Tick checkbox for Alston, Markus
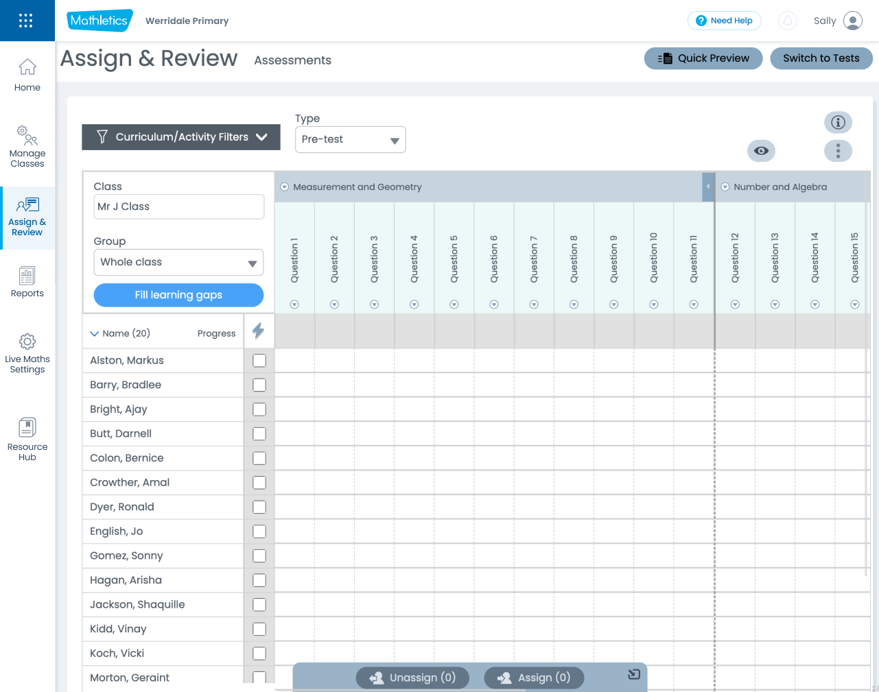Viewport: 879px width, 692px height. click(x=259, y=361)
